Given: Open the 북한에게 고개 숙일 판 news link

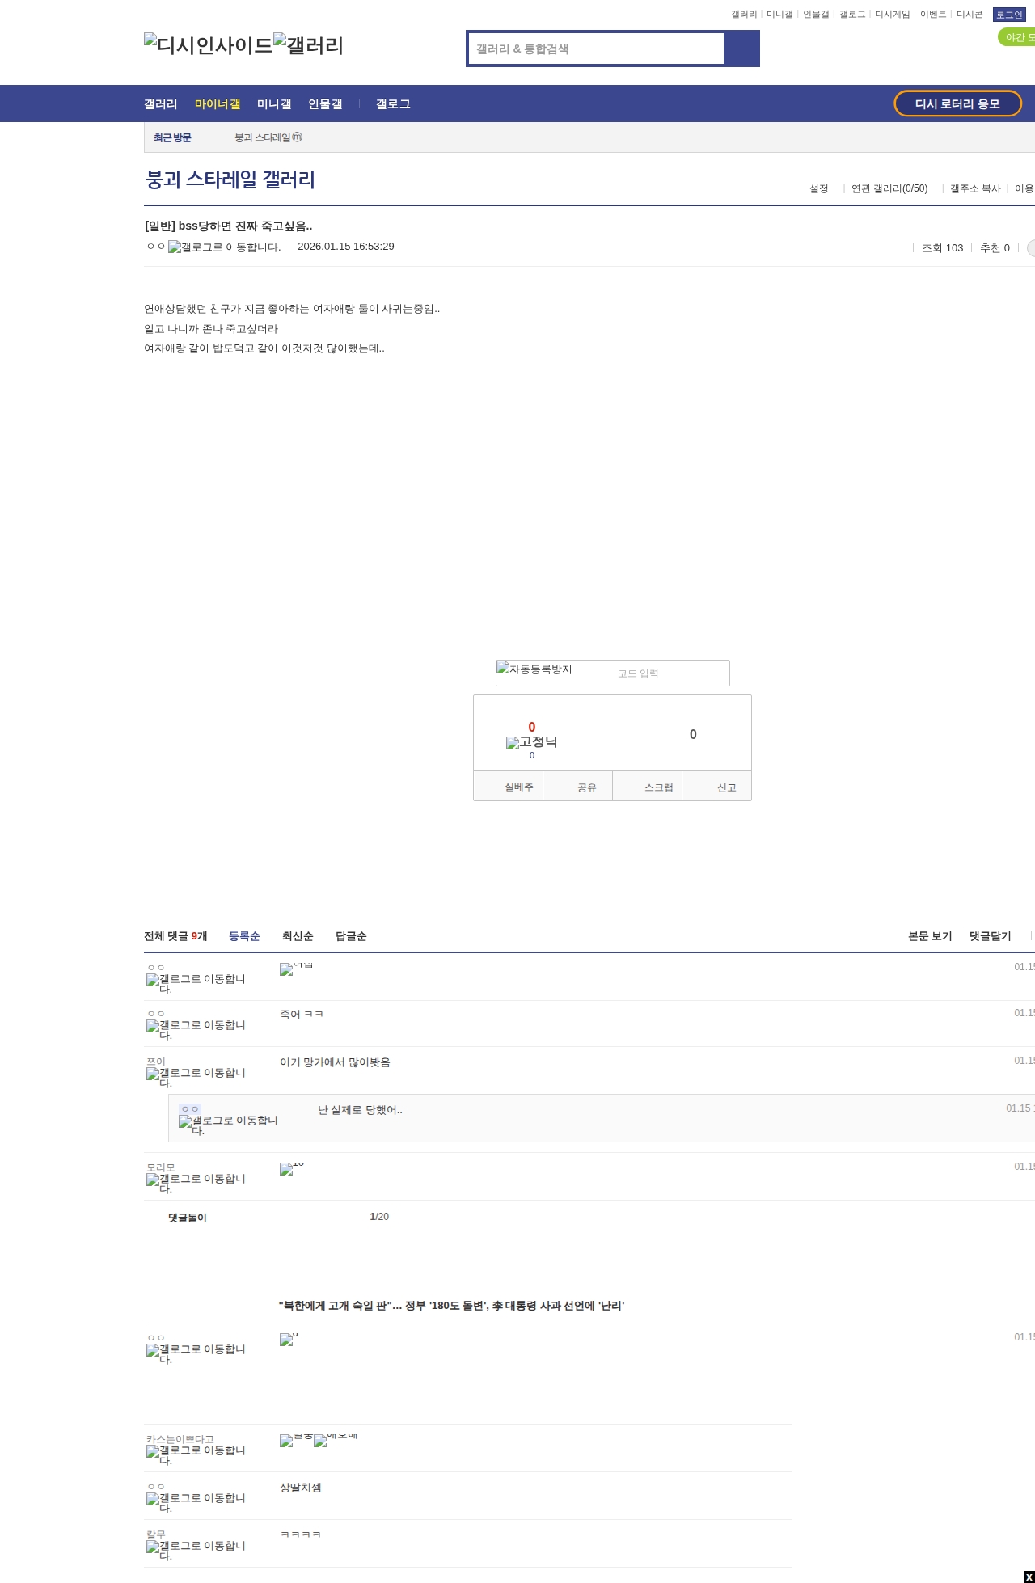Looking at the screenshot, I should pyautogui.click(x=451, y=1305).
